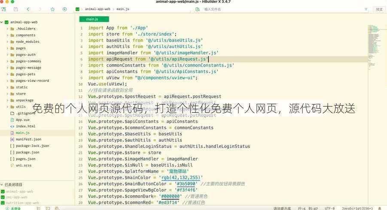Click animal-app-web in the breadcrumb
This screenshot has height=210, width=387.
(x=98, y=9)
